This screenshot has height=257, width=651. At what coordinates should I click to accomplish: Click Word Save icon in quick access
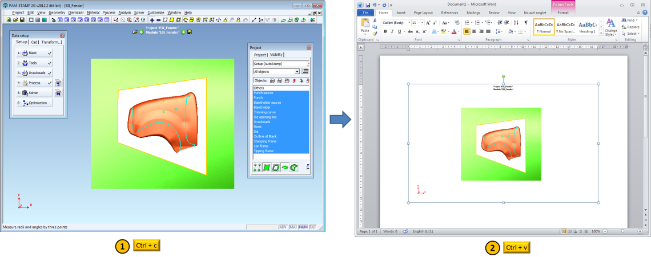[x=368, y=5]
